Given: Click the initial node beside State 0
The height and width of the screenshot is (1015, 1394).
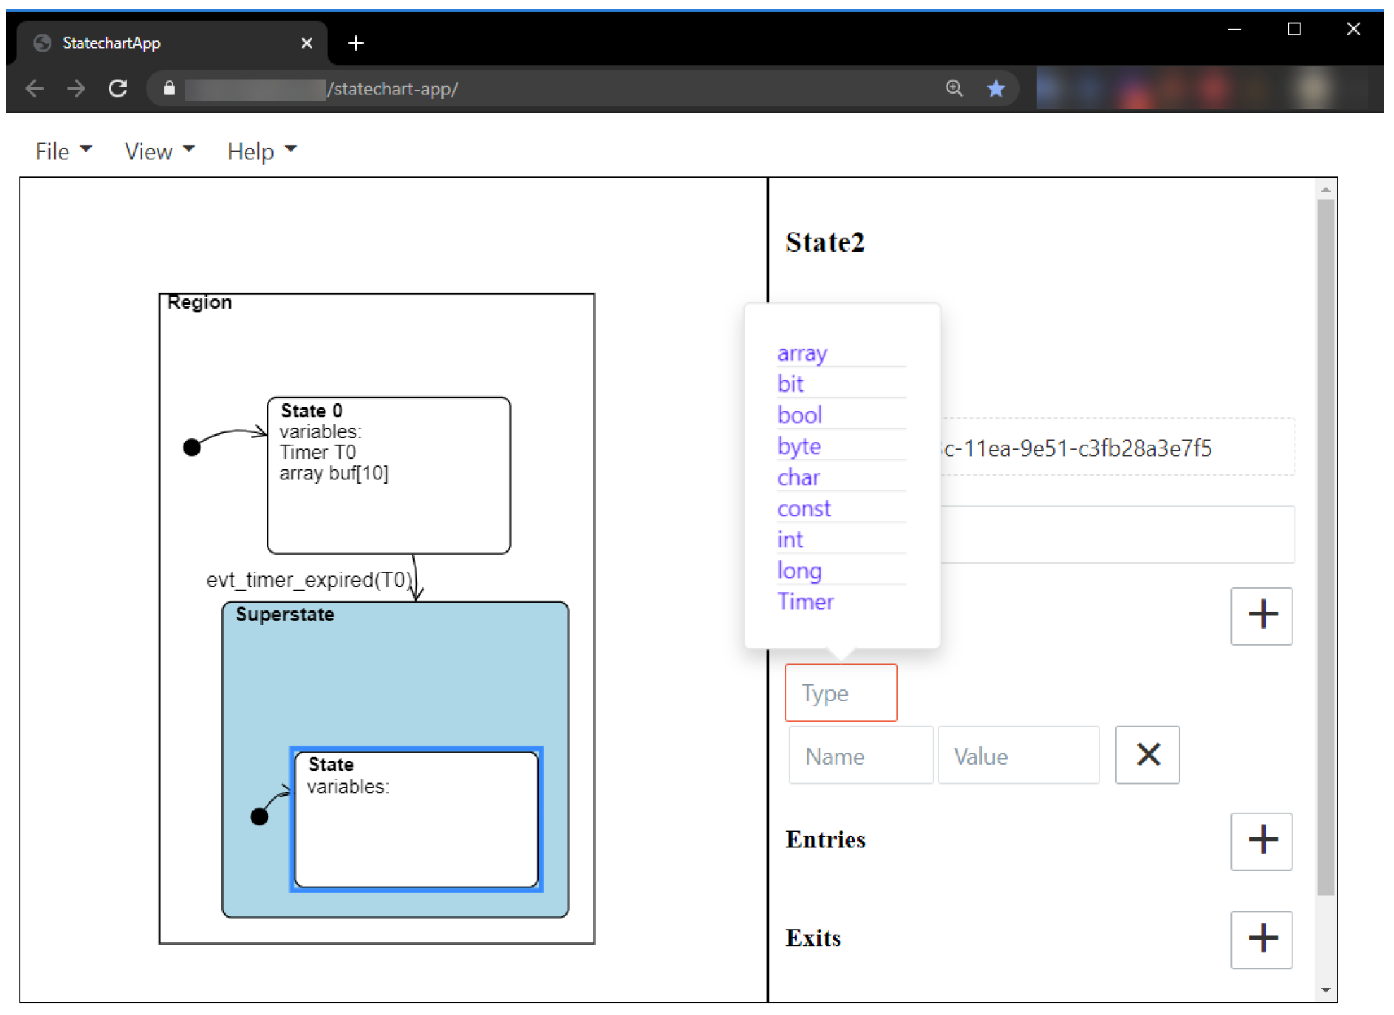Looking at the screenshot, I should [x=192, y=448].
